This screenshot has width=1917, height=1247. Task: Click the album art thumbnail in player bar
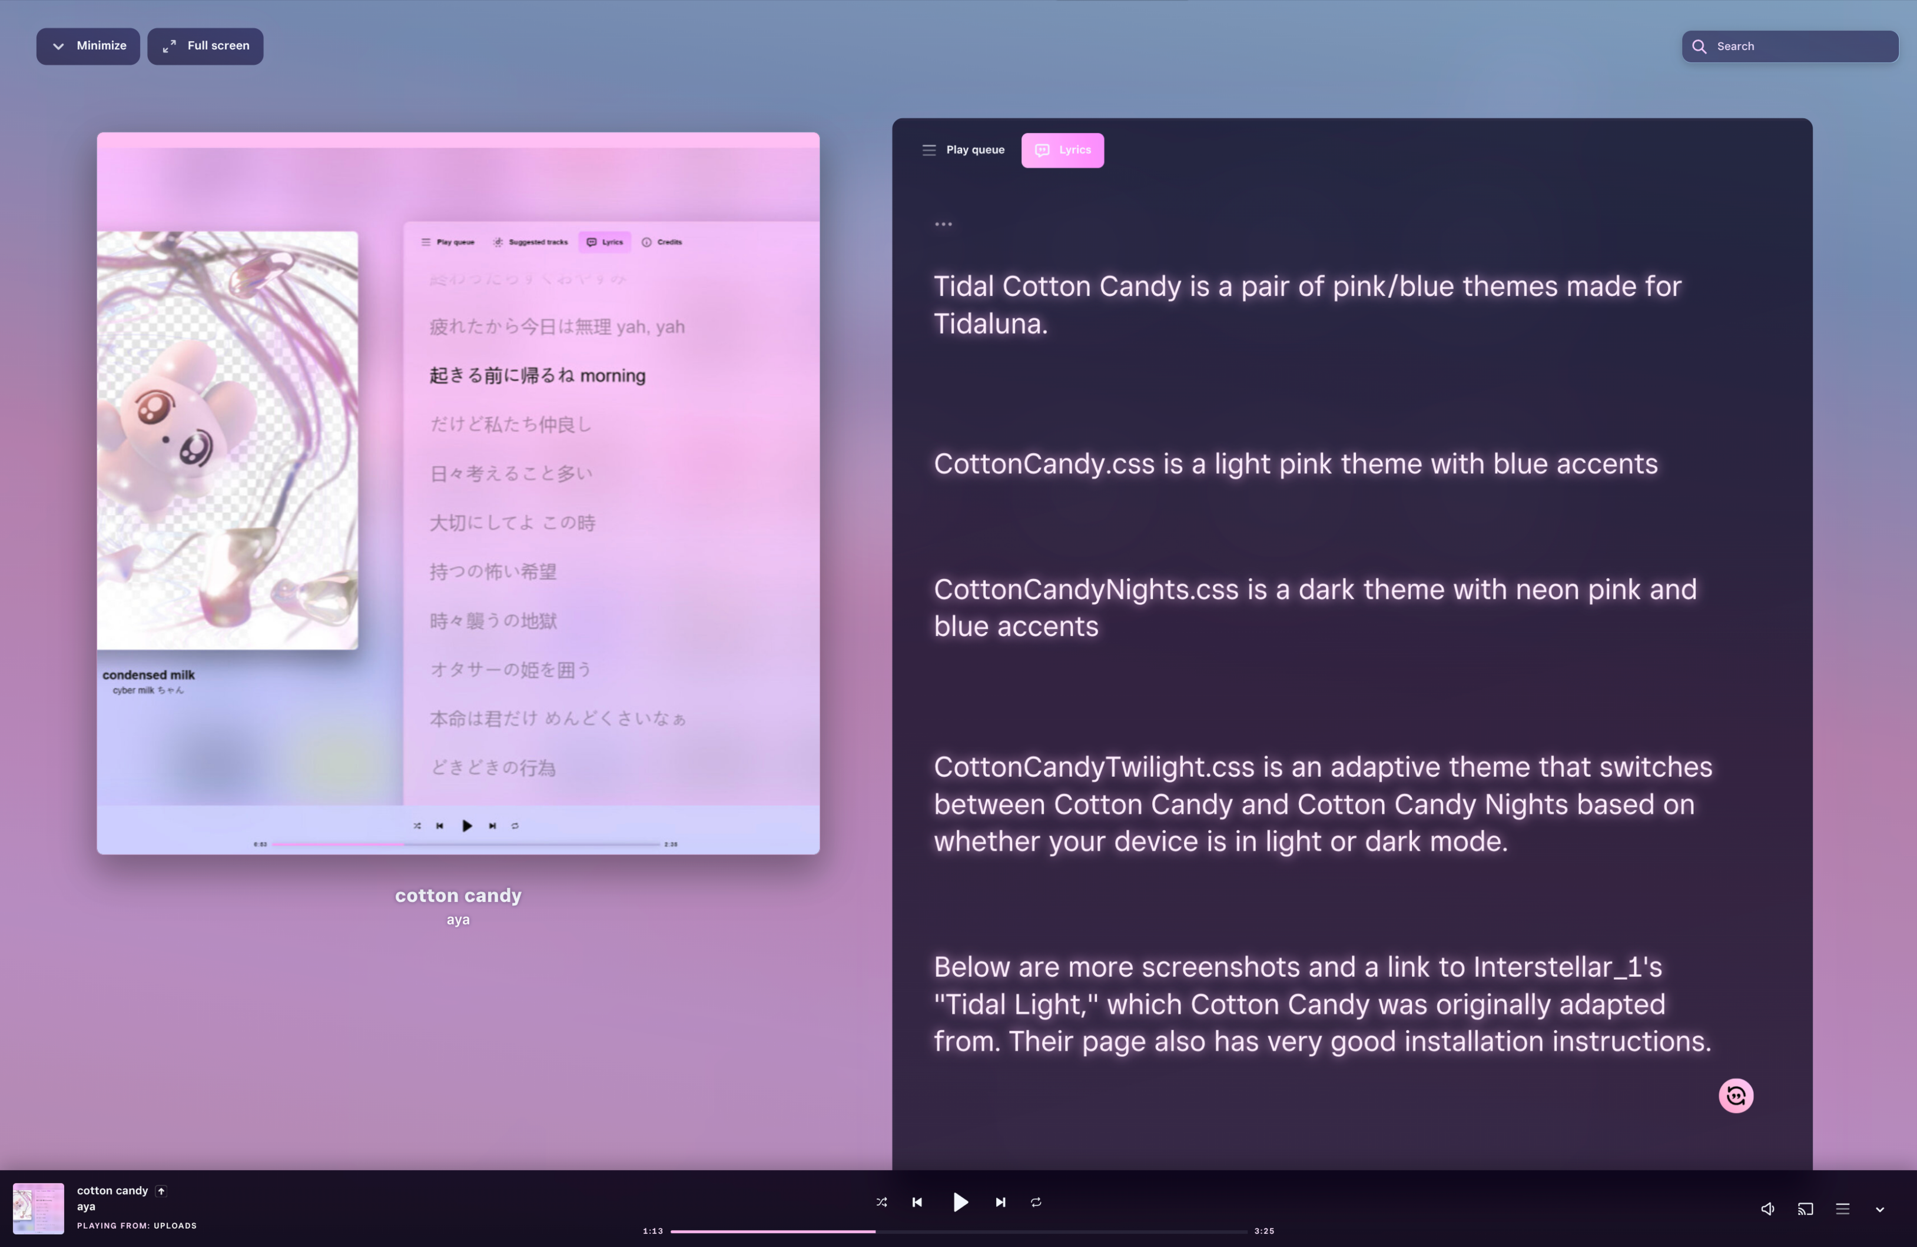[38, 1208]
